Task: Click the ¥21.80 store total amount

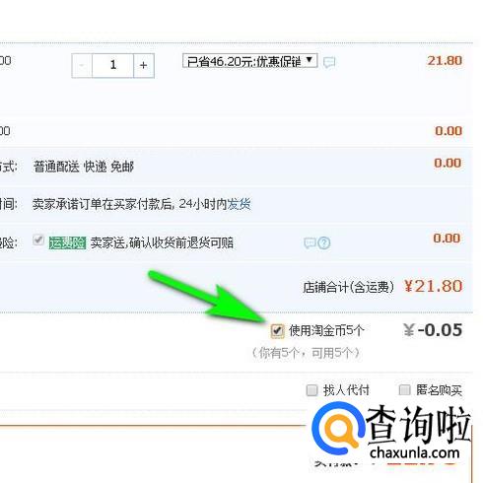Action: coord(433,286)
